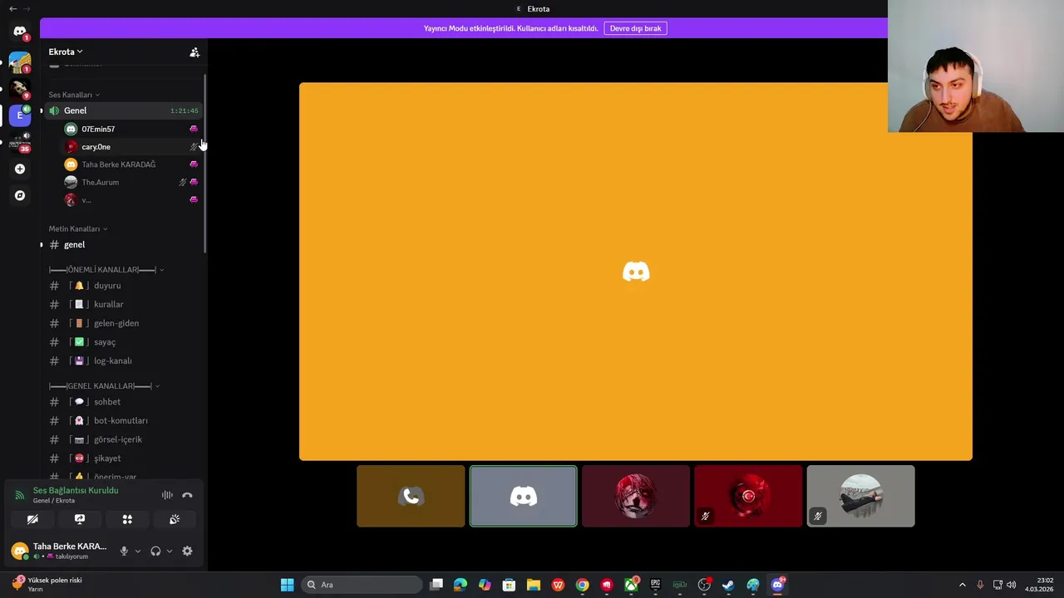Go back with the top-left arrow

[x=12, y=8]
